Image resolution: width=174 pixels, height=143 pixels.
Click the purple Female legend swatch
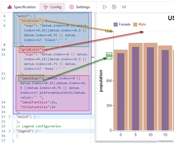[x=116, y=24]
